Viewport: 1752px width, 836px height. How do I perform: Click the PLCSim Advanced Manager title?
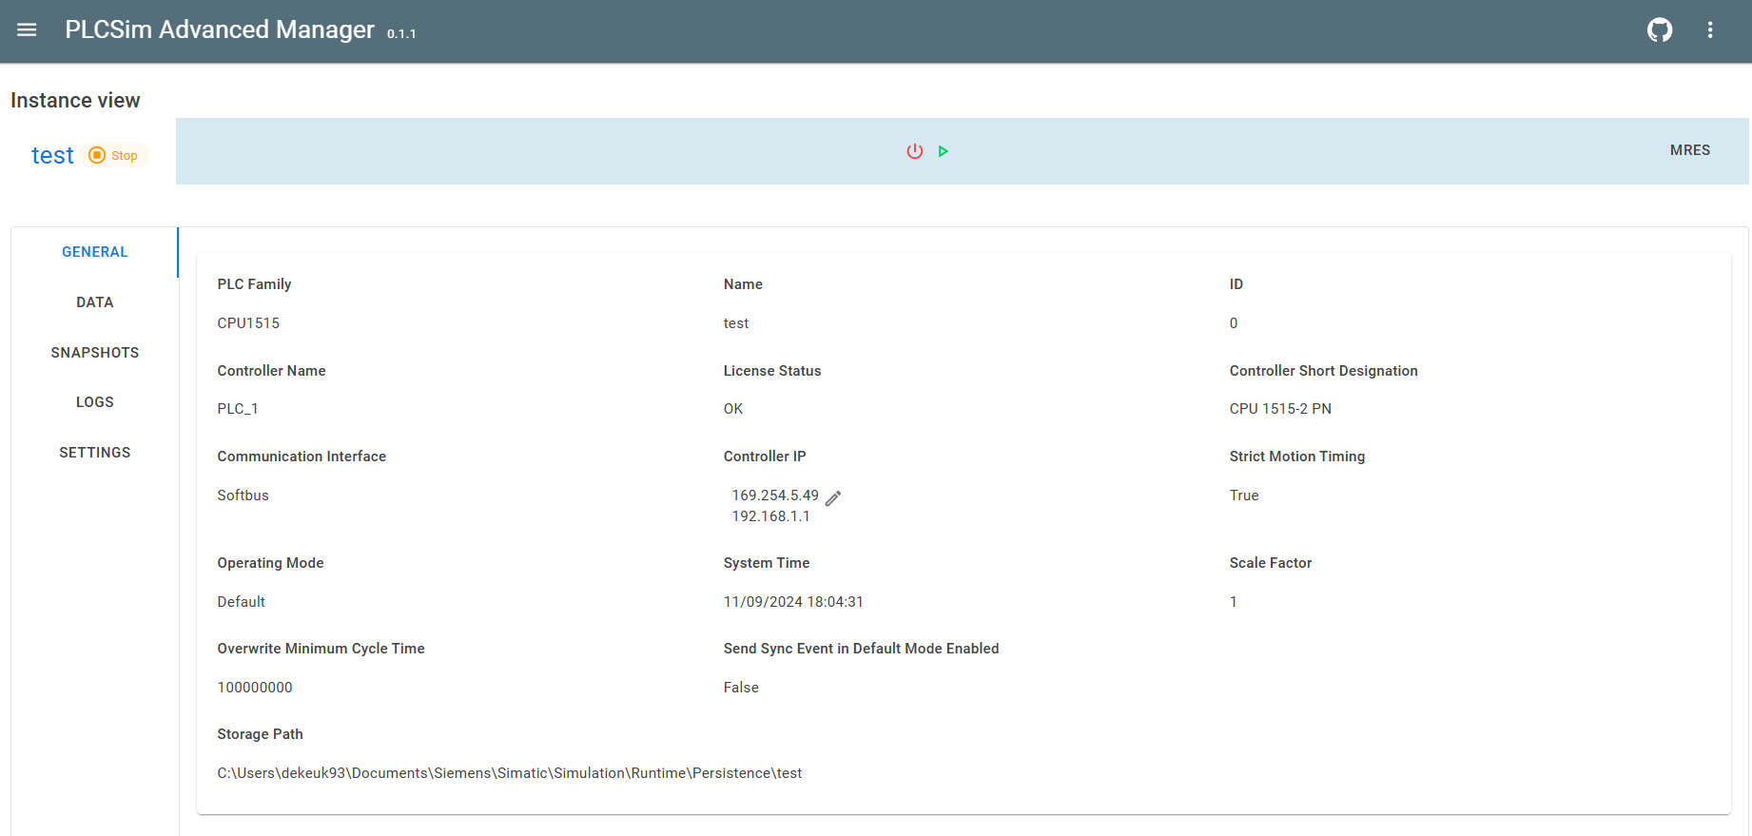(220, 29)
